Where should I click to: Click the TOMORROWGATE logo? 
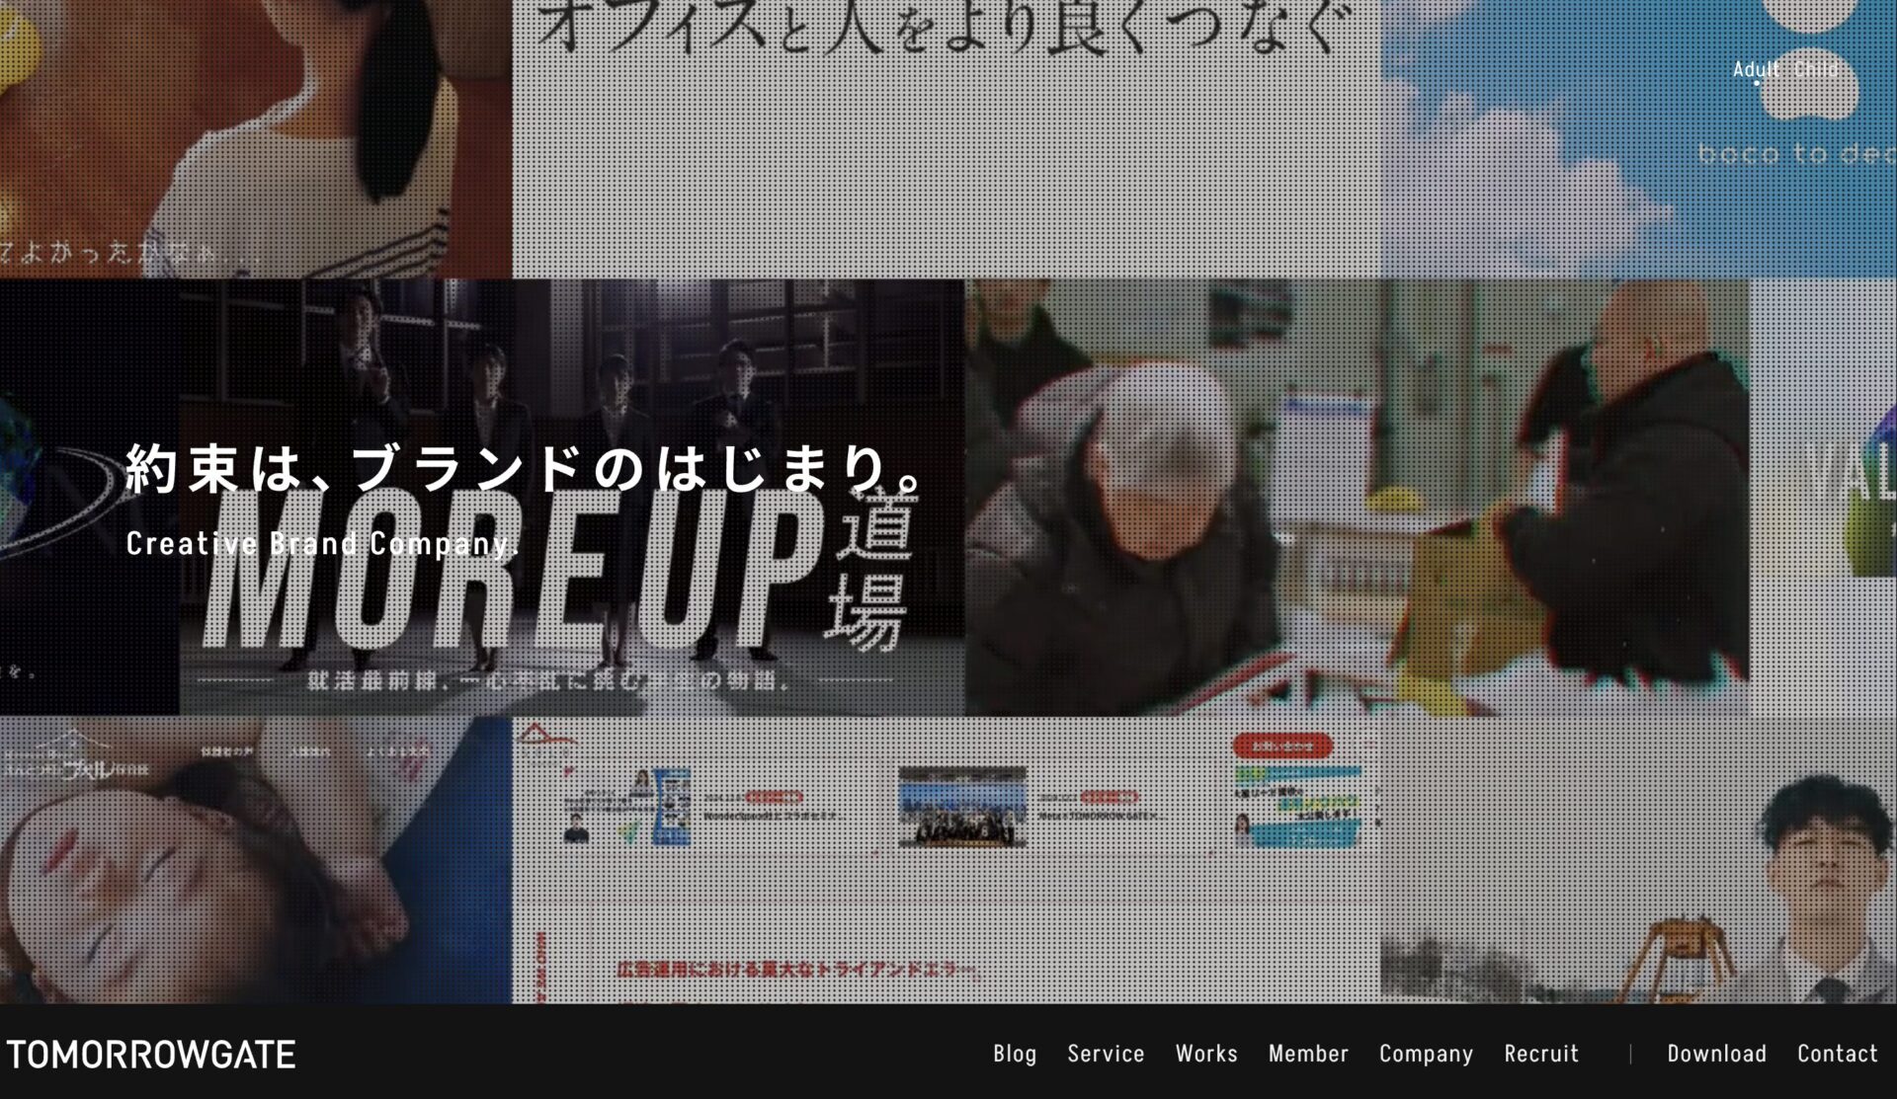coord(150,1055)
